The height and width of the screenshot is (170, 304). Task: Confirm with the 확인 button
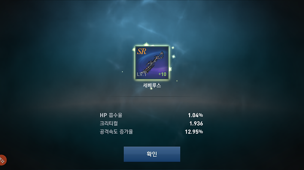[152, 154]
